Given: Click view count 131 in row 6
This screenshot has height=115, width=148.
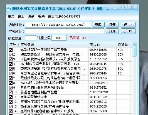Looking at the screenshot, I should point(120,73).
